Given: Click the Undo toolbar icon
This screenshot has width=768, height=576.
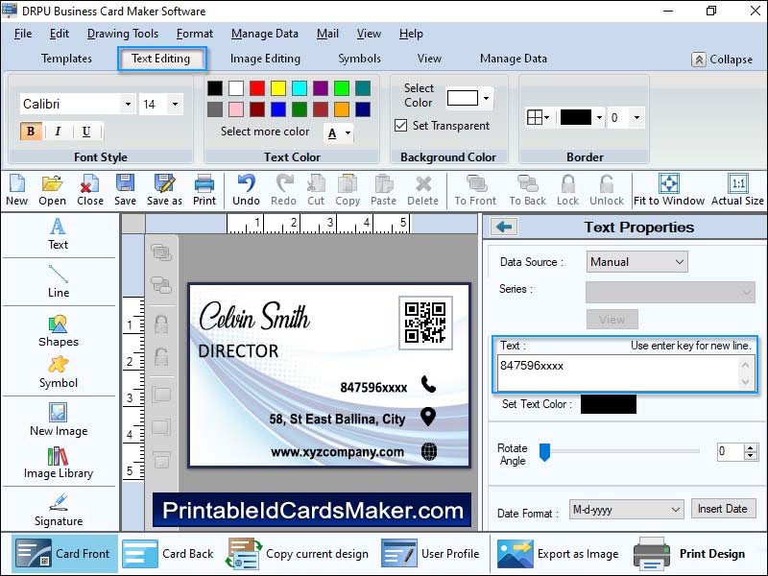Looking at the screenshot, I should click(x=246, y=189).
